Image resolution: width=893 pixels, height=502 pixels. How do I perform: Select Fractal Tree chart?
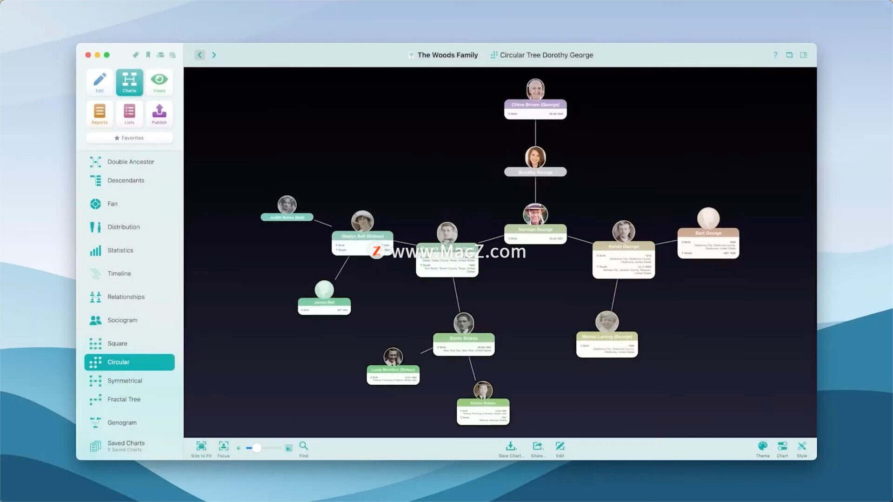pyautogui.click(x=129, y=399)
